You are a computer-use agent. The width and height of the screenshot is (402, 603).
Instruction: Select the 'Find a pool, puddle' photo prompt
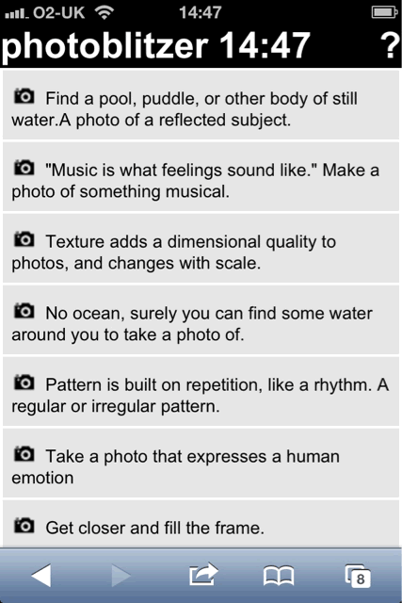[201, 105]
